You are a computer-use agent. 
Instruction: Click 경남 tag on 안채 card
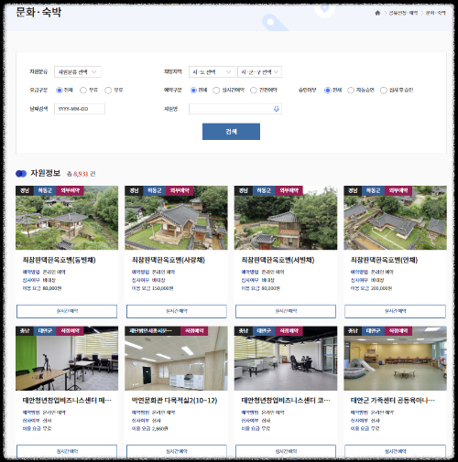click(x=353, y=190)
